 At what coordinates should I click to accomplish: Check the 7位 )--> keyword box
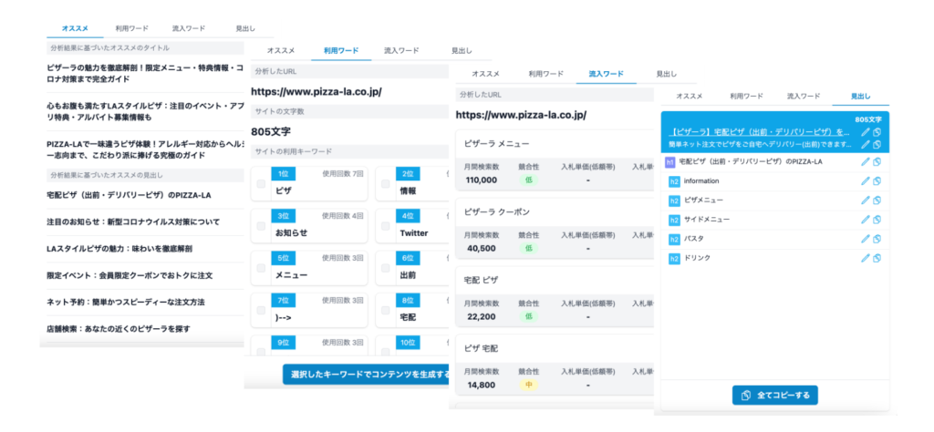coord(261,311)
